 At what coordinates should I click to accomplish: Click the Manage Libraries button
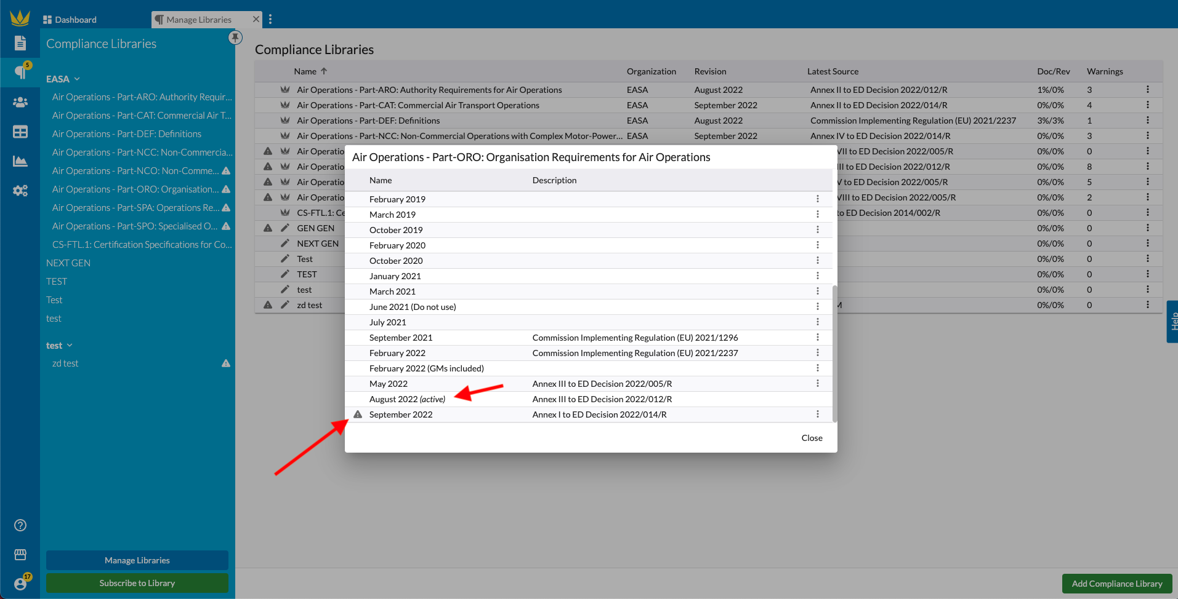click(137, 560)
